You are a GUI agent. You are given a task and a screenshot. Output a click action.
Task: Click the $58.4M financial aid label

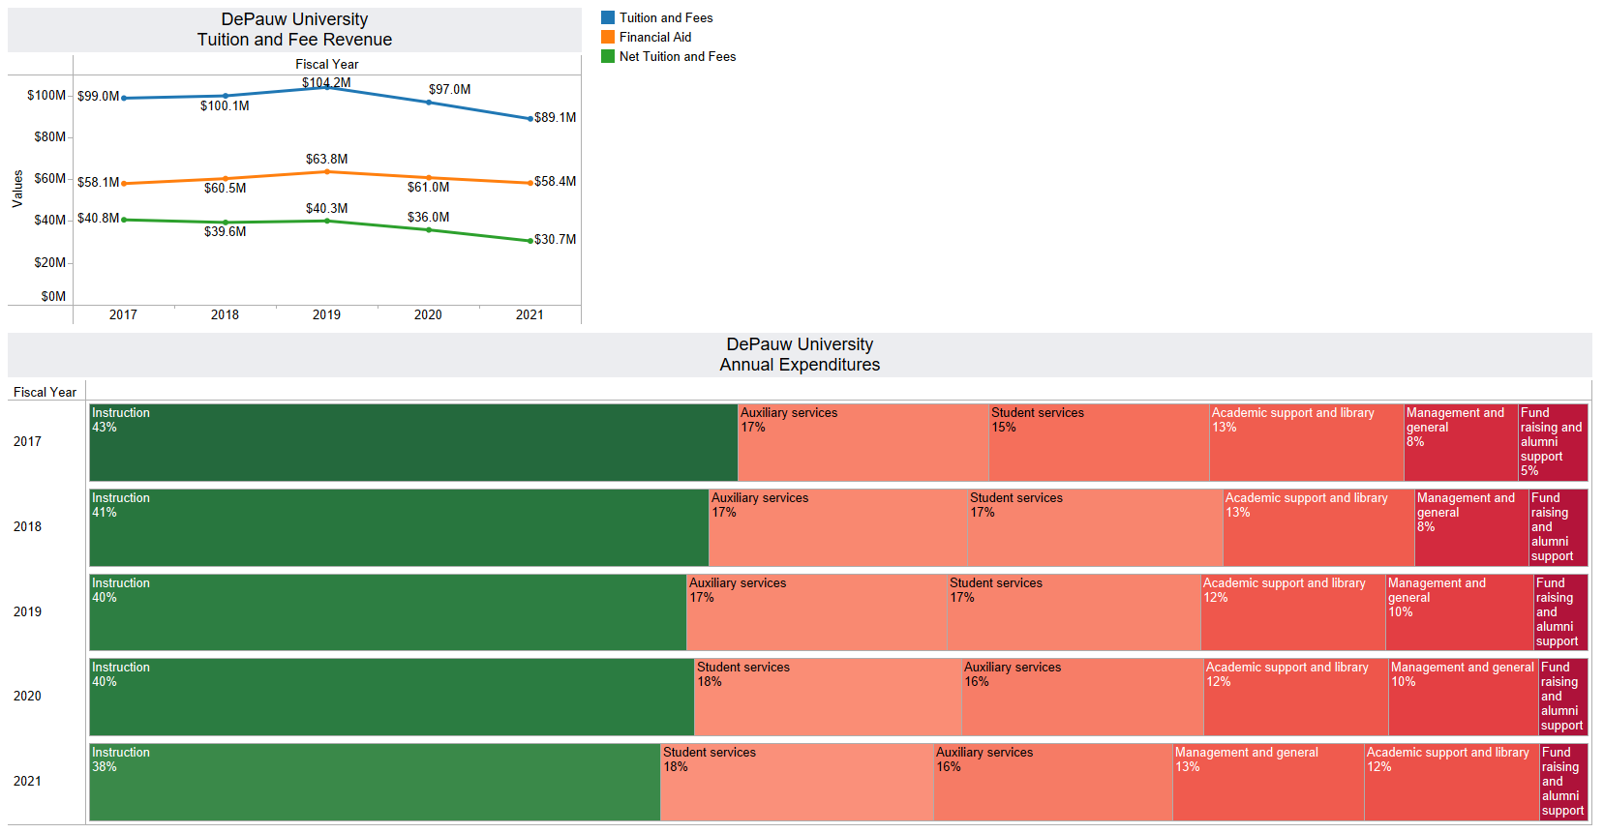tap(555, 181)
